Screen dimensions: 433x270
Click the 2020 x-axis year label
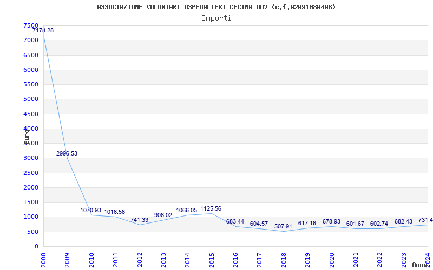click(x=332, y=259)
